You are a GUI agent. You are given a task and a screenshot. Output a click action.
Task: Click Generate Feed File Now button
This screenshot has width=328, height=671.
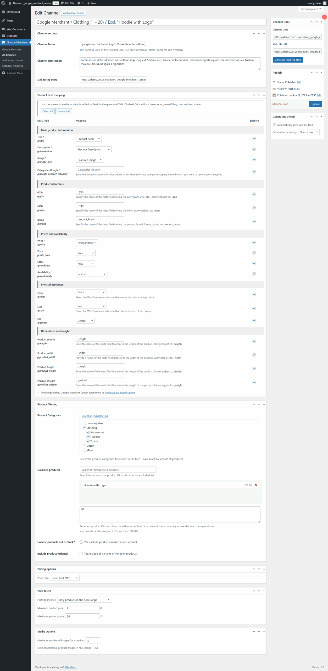pyautogui.click(x=288, y=60)
